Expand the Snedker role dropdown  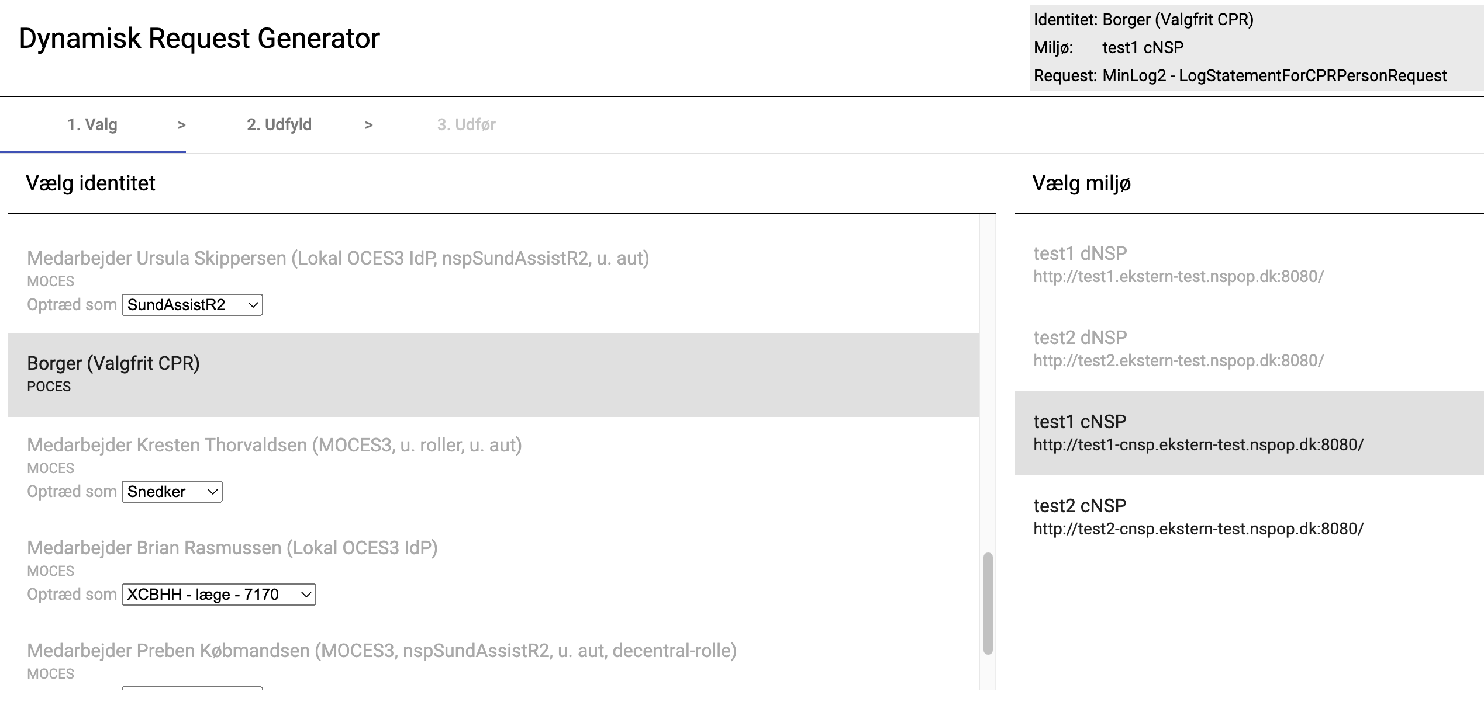pyautogui.click(x=172, y=492)
